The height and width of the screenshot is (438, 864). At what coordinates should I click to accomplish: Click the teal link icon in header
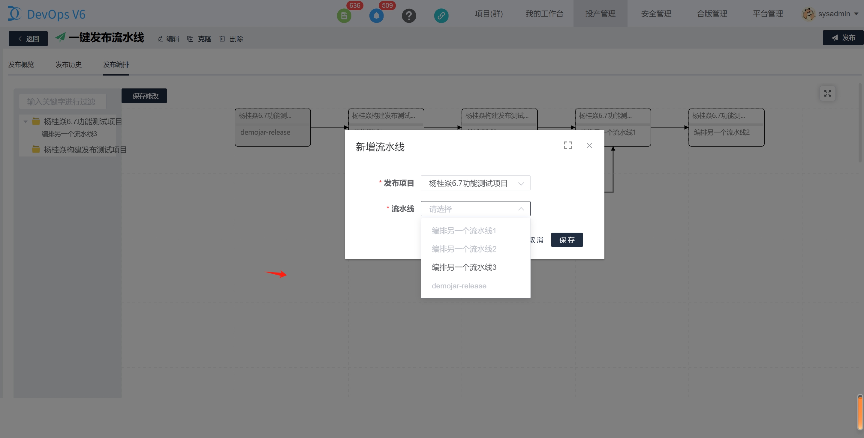click(441, 15)
